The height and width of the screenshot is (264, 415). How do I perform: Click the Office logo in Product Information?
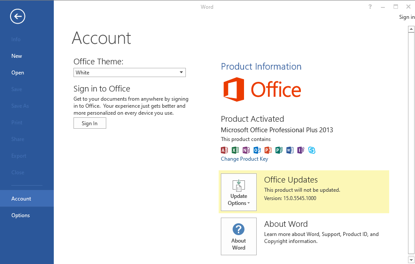(x=261, y=90)
